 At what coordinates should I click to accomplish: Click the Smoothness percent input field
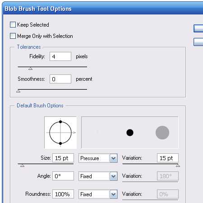60,79
